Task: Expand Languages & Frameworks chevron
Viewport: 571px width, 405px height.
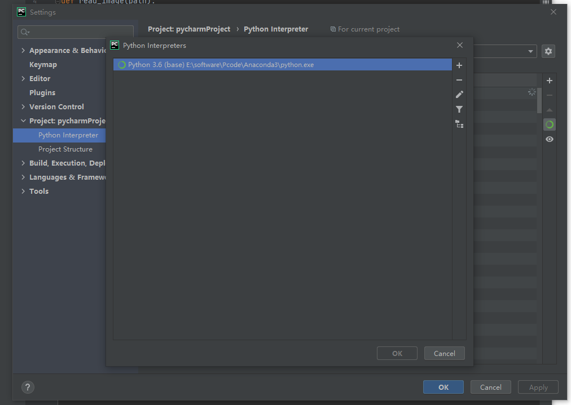Action: 23,177
